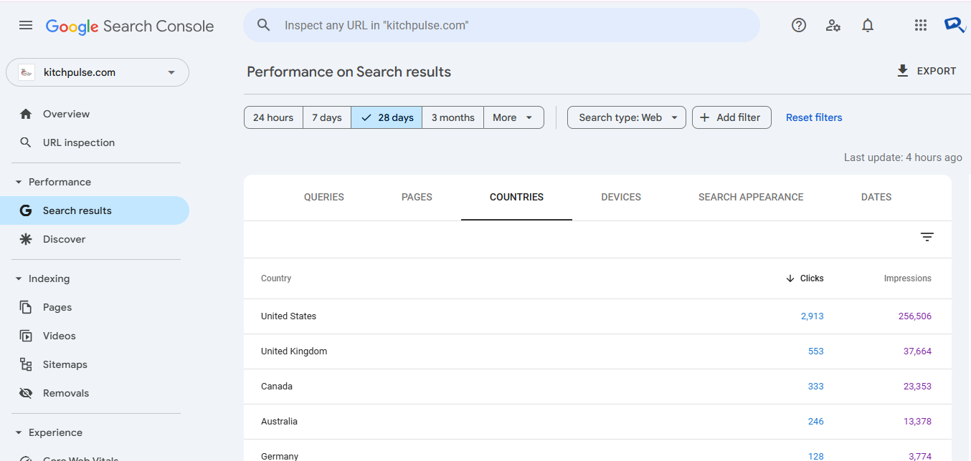
Task: Switch to the PAGES tab
Action: point(417,197)
